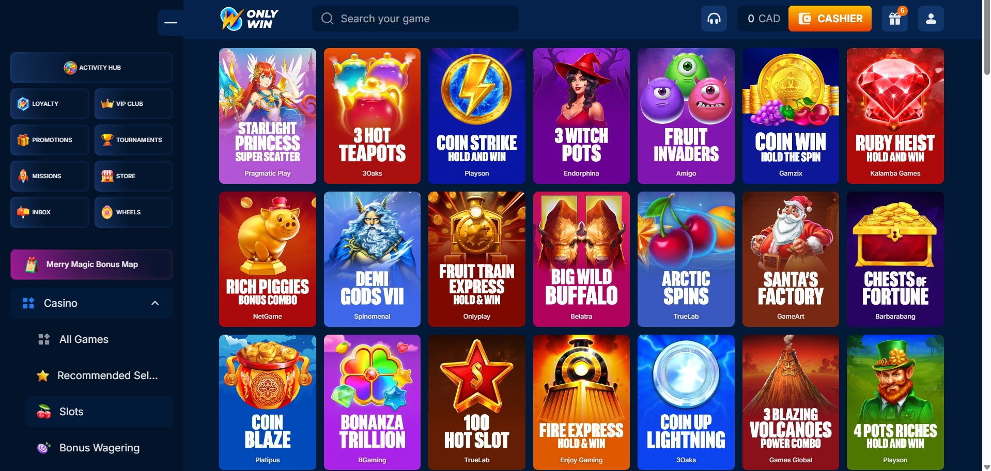Open the gift box rewards icon

[x=895, y=19]
